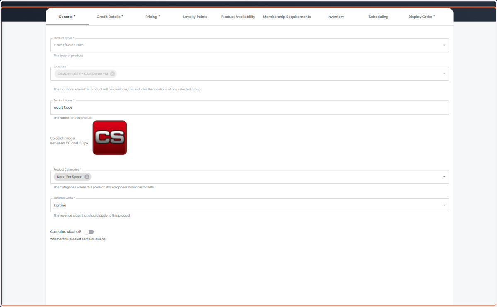The width and height of the screenshot is (497, 307).
Task: Expand the Revenue Class dropdown arrow
Action: pyautogui.click(x=444, y=205)
